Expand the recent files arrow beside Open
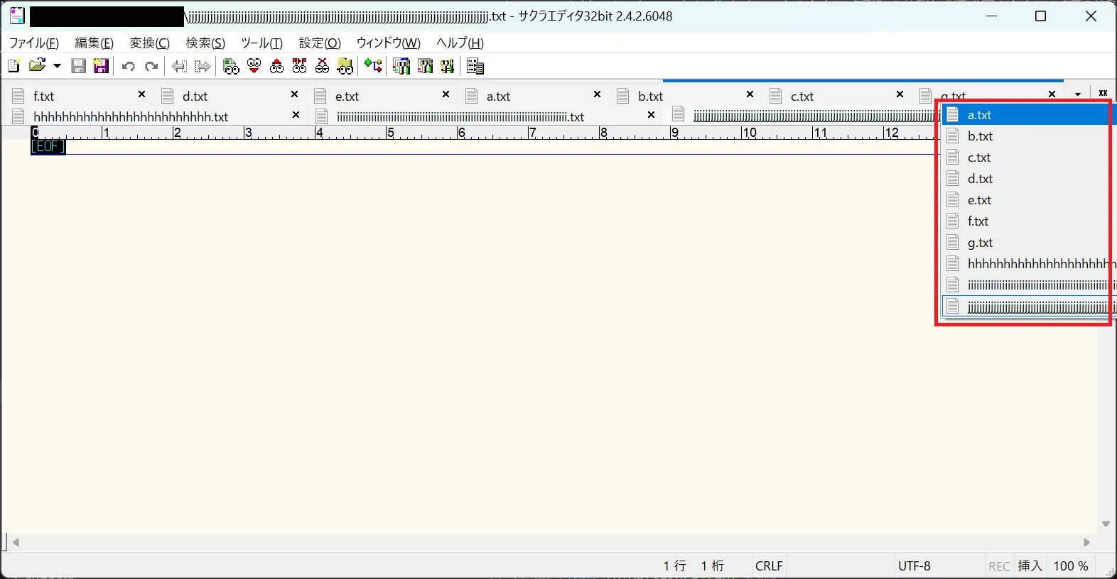Screen dimensions: 1117x579 [x=57, y=66]
